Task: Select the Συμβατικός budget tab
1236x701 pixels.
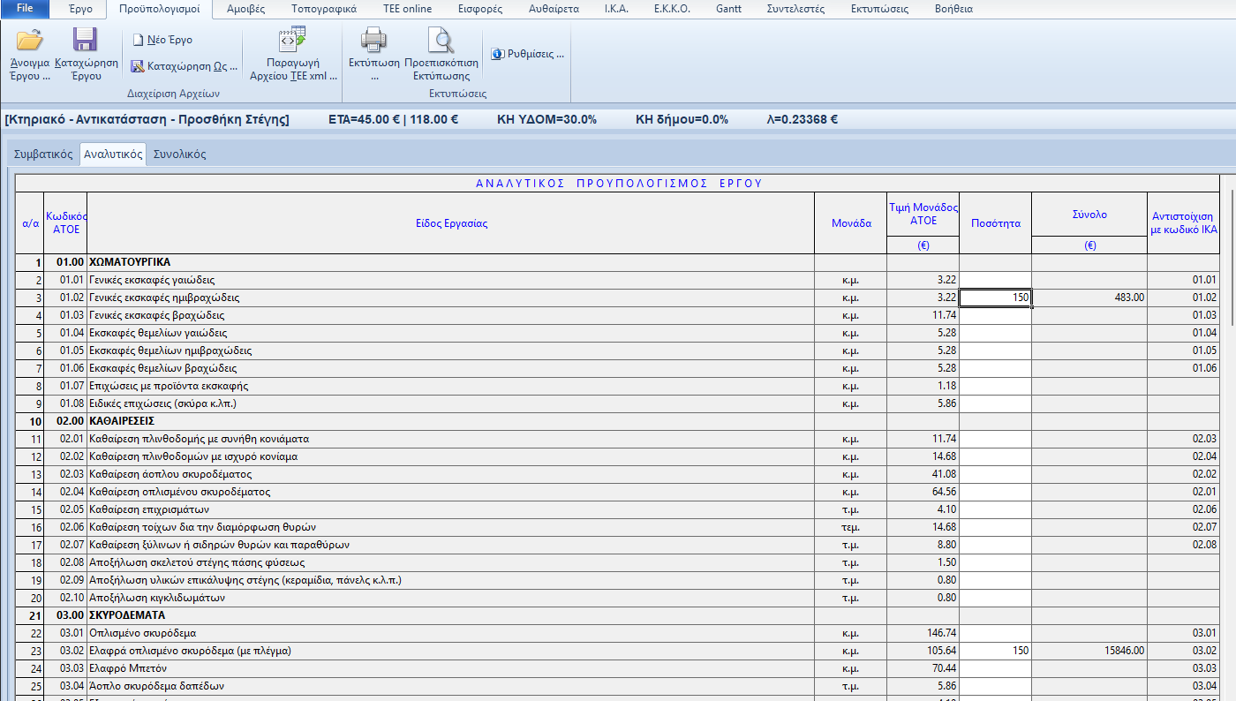Action: tap(43, 154)
